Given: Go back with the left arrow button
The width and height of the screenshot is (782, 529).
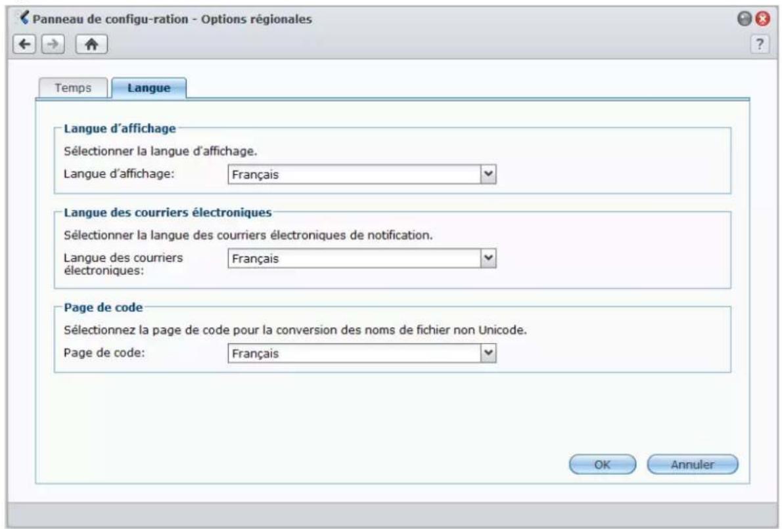Looking at the screenshot, I should pos(24,45).
